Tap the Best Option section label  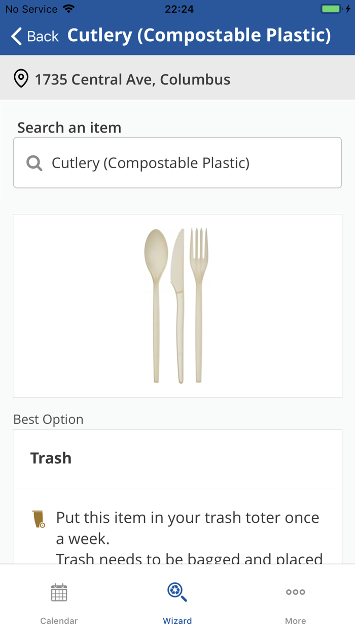48,419
